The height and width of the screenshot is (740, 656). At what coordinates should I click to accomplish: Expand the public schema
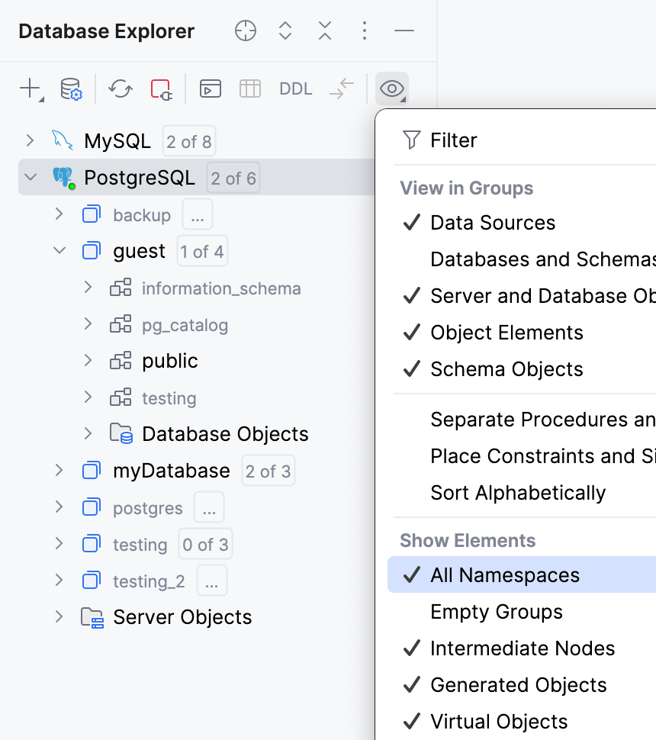coord(88,361)
